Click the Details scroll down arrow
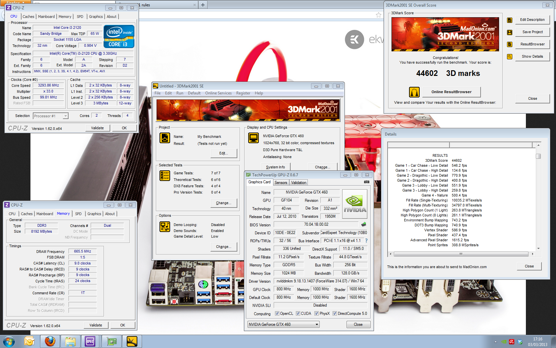The image size is (556, 348). (x=538, y=248)
